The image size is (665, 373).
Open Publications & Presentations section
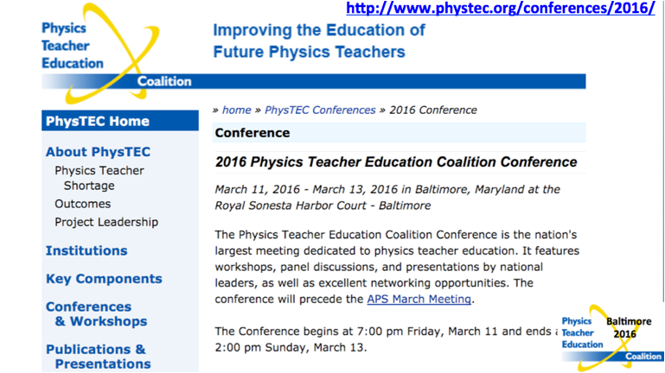pyautogui.click(x=99, y=357)
